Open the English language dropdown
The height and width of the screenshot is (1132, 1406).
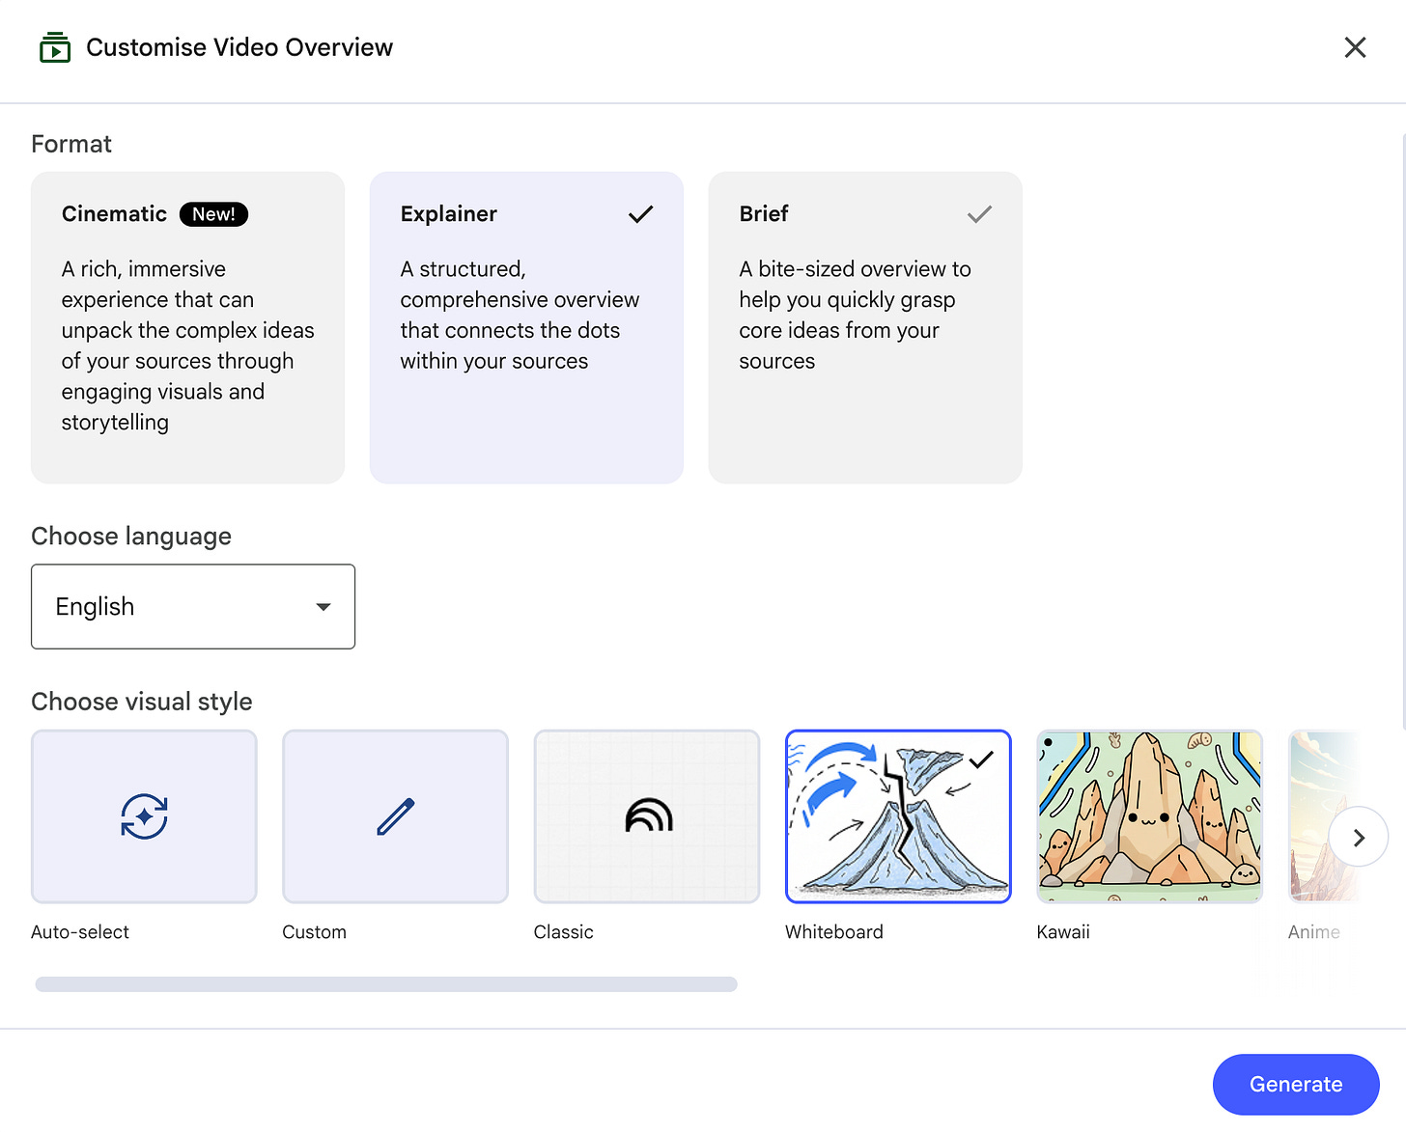pos(193,606)
